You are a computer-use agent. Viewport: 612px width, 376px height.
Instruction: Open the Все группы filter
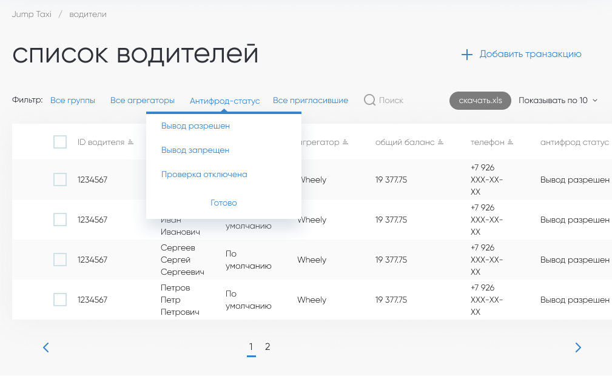[73, 100]
